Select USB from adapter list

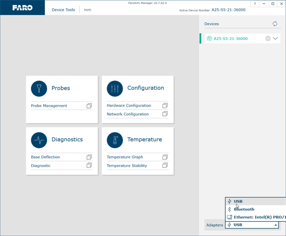256,201
